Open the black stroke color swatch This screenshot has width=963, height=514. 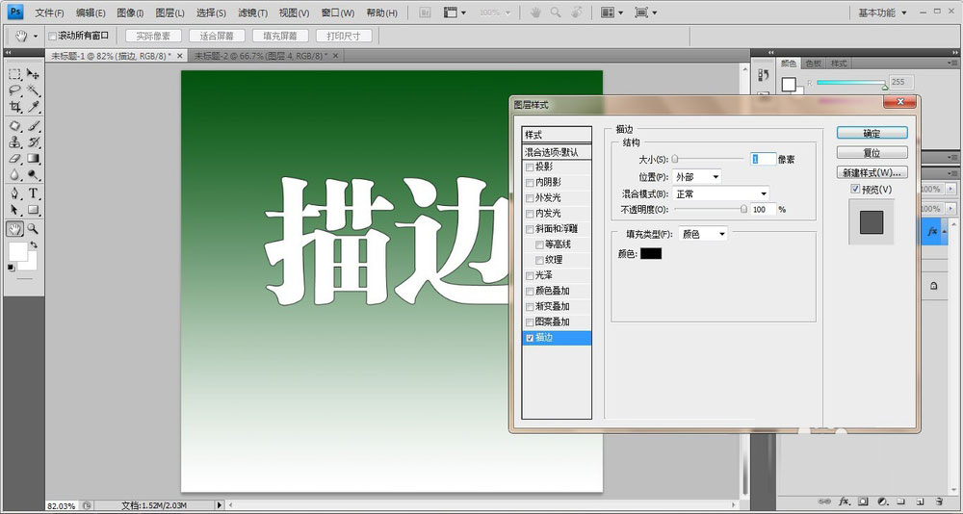651,253
